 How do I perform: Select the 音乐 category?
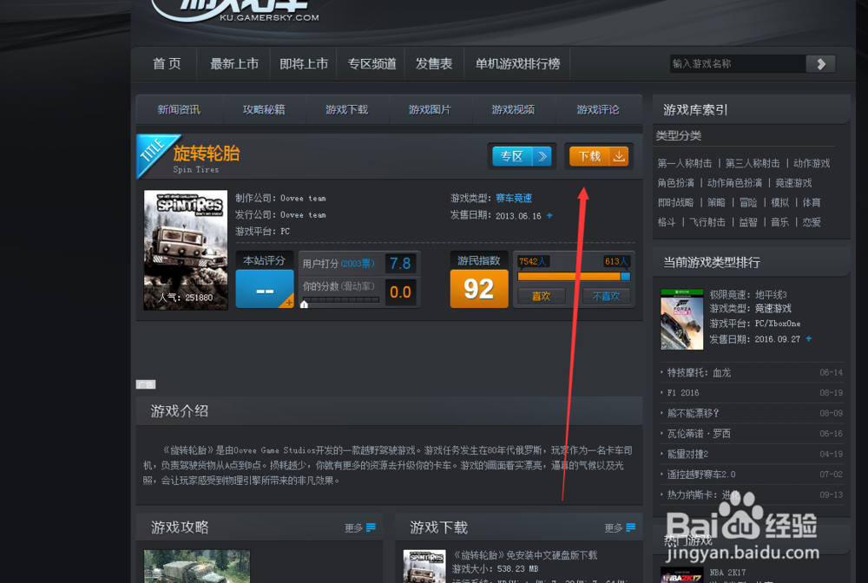tap(780, 222)
